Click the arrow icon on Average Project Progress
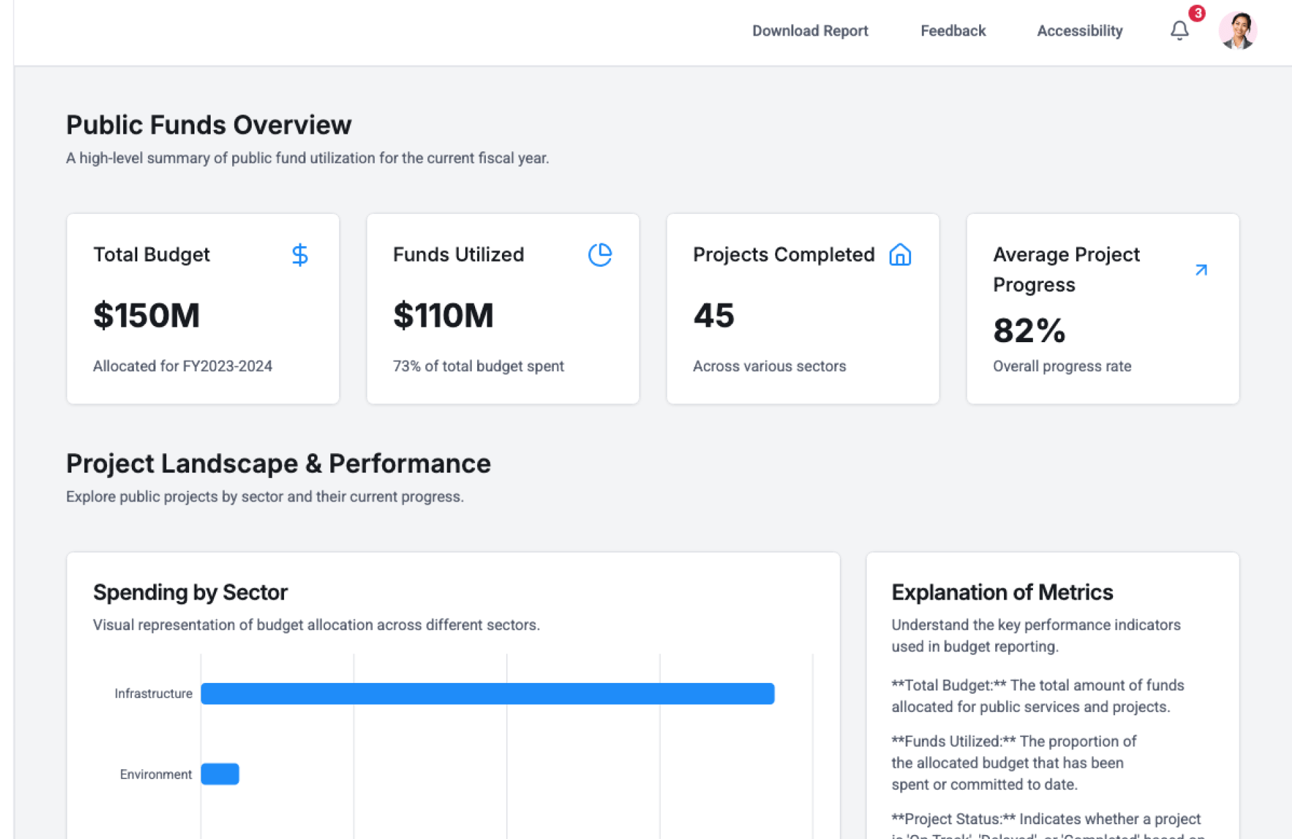The height and width of the screenshot is (839, 1292). point(1201,270)
